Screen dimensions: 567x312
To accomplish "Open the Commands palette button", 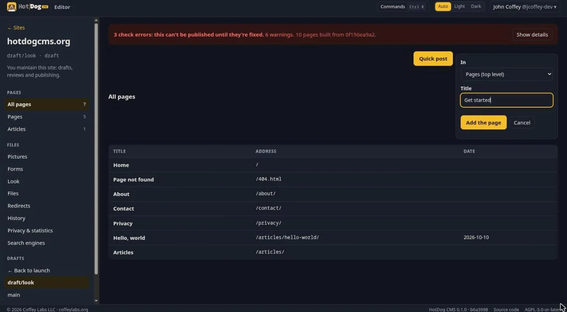I will coord(403,7).
